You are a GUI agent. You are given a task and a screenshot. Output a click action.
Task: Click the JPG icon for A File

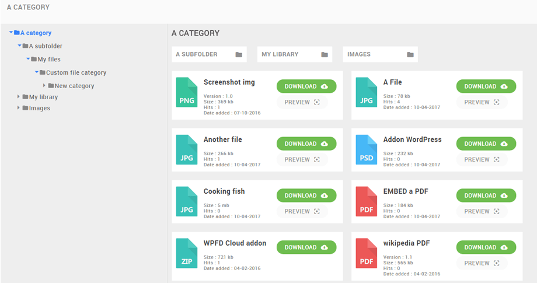[367, 92]
